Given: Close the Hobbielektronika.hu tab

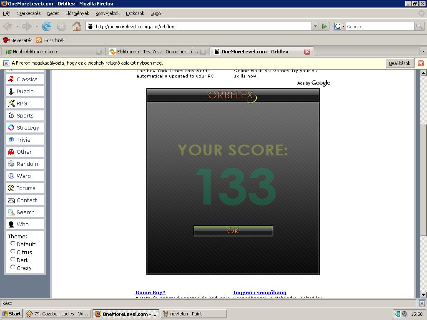Looking at the screenshot, I should (99, 52).
